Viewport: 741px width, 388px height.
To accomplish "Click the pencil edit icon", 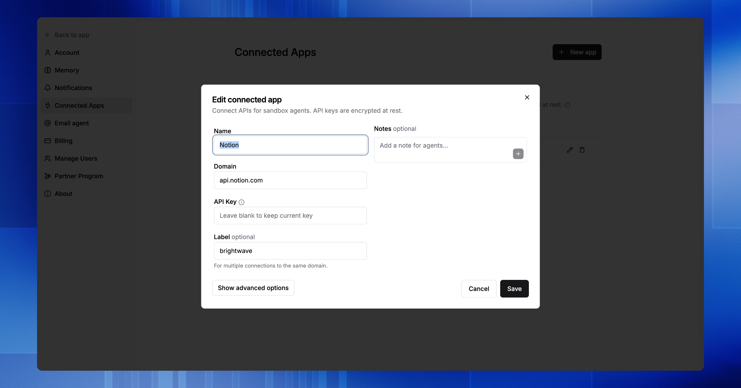I will (570, 150).
